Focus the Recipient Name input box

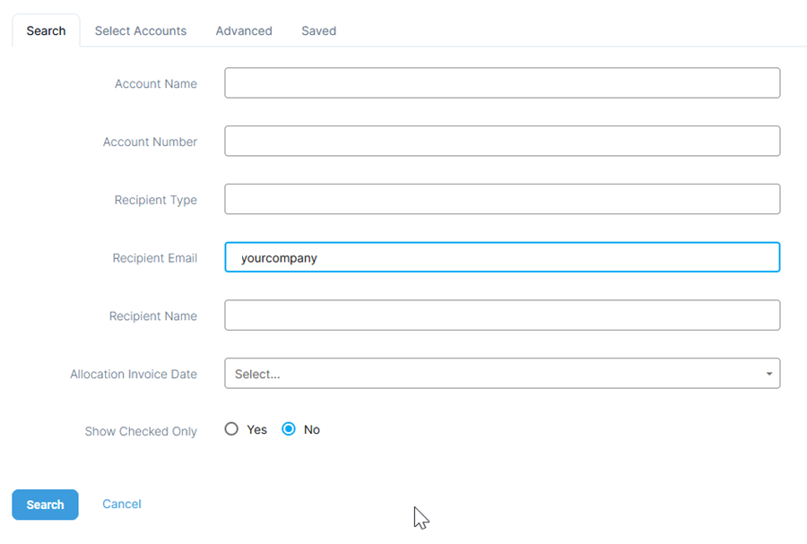pyautogui.click(x=502, y=315)
